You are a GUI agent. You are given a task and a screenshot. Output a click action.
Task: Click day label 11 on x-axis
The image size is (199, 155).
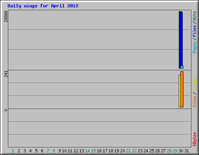coord(70,151)
